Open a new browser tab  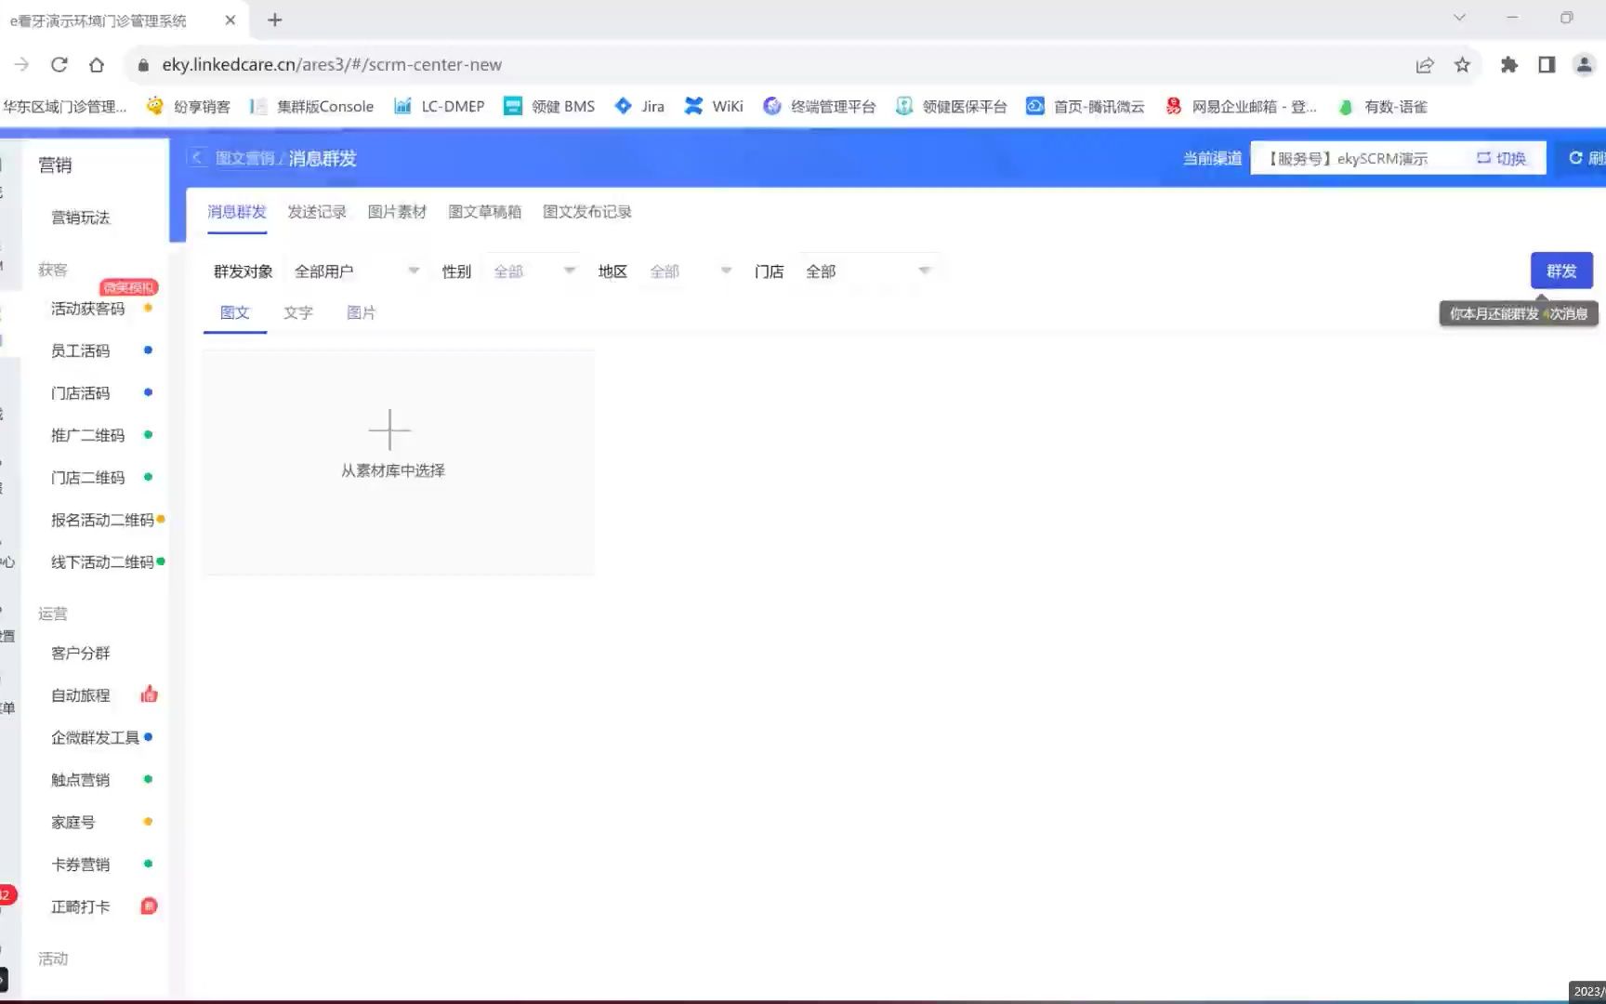point(274,20)
